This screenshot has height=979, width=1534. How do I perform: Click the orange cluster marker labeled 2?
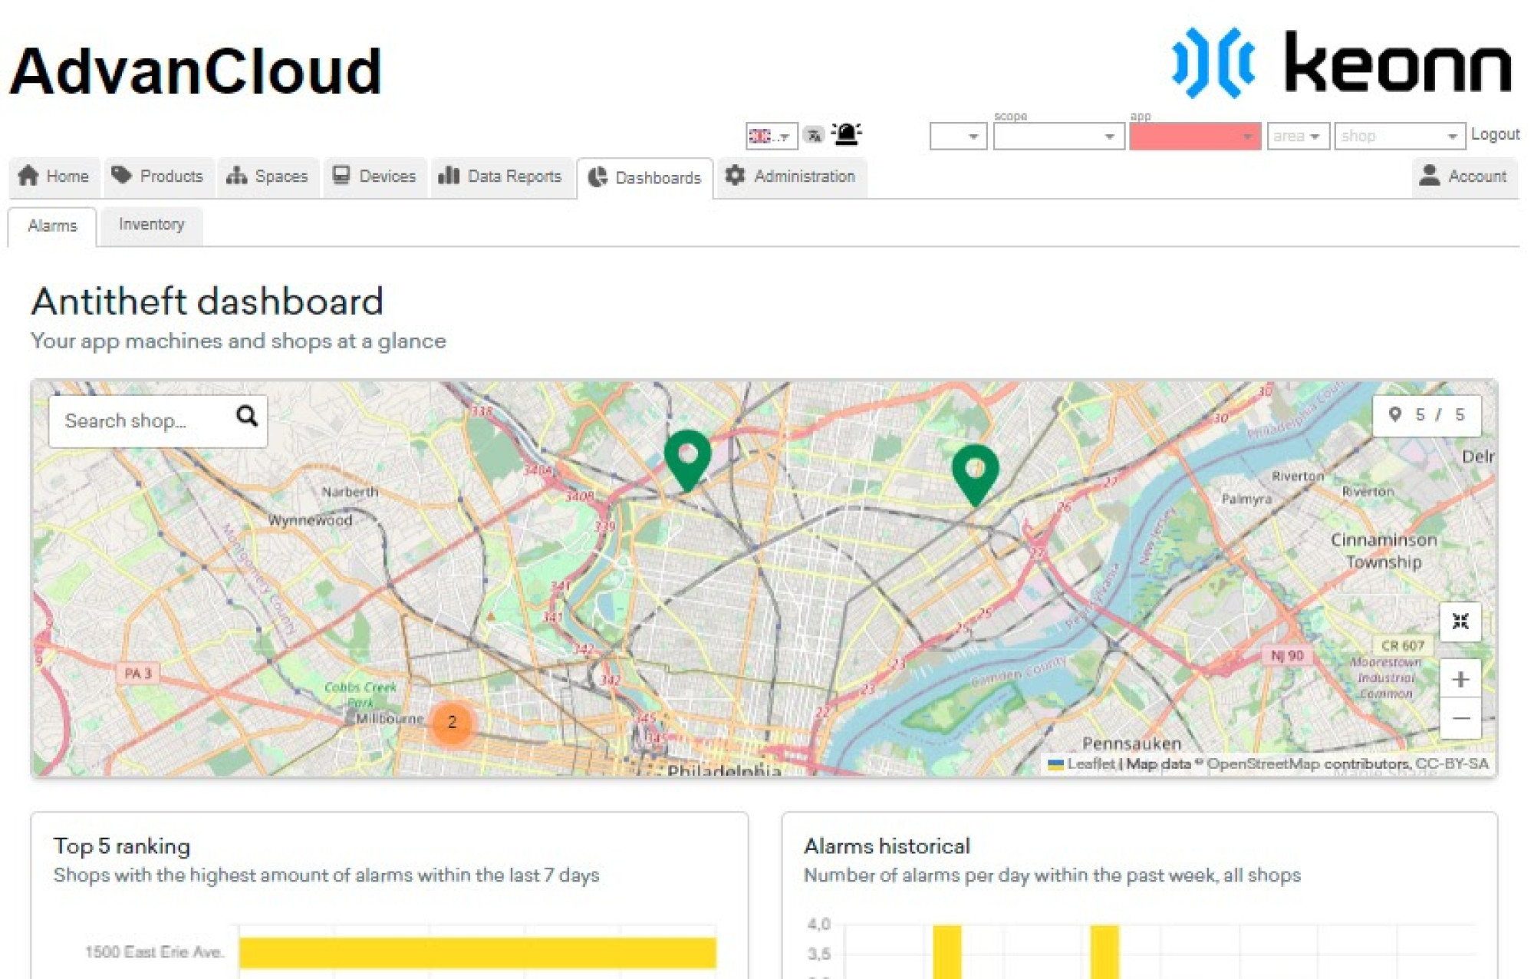[x=452, y=722]
